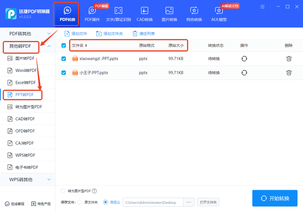The image size is (303, 212).
Task: Select 原文件夹 save option
Action: [x=80, y=202]
